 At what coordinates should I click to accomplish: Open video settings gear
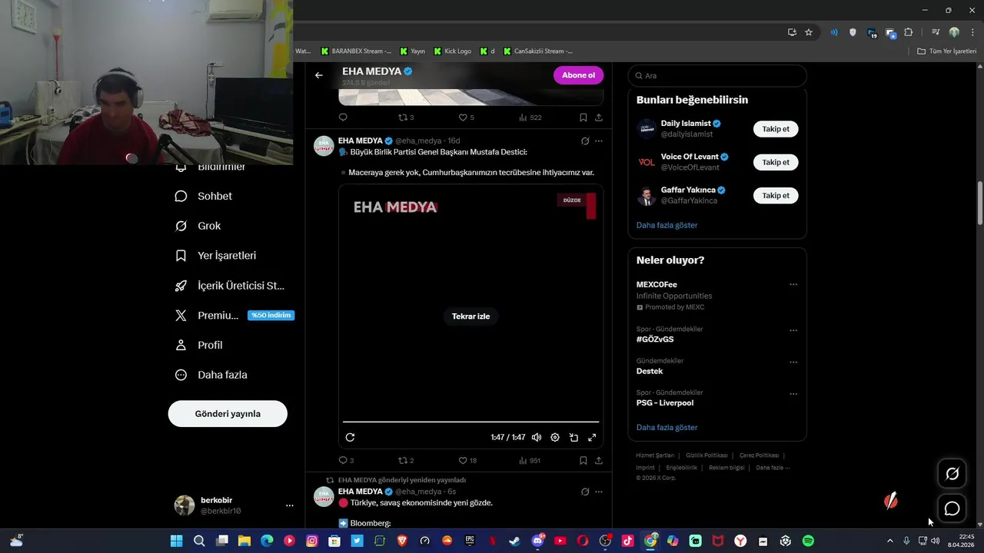(555, 437)
